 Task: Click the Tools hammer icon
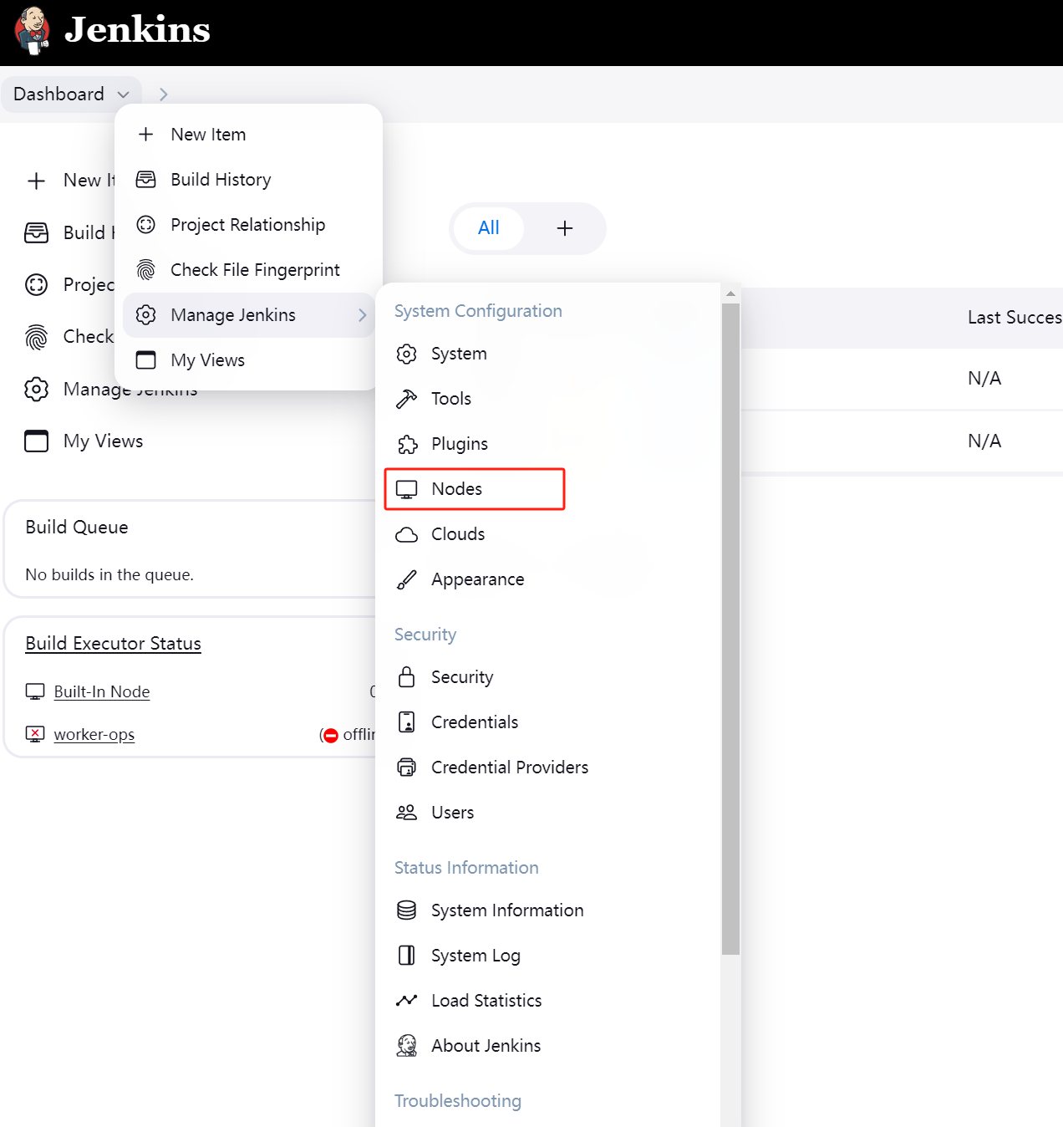click(407, 399)
